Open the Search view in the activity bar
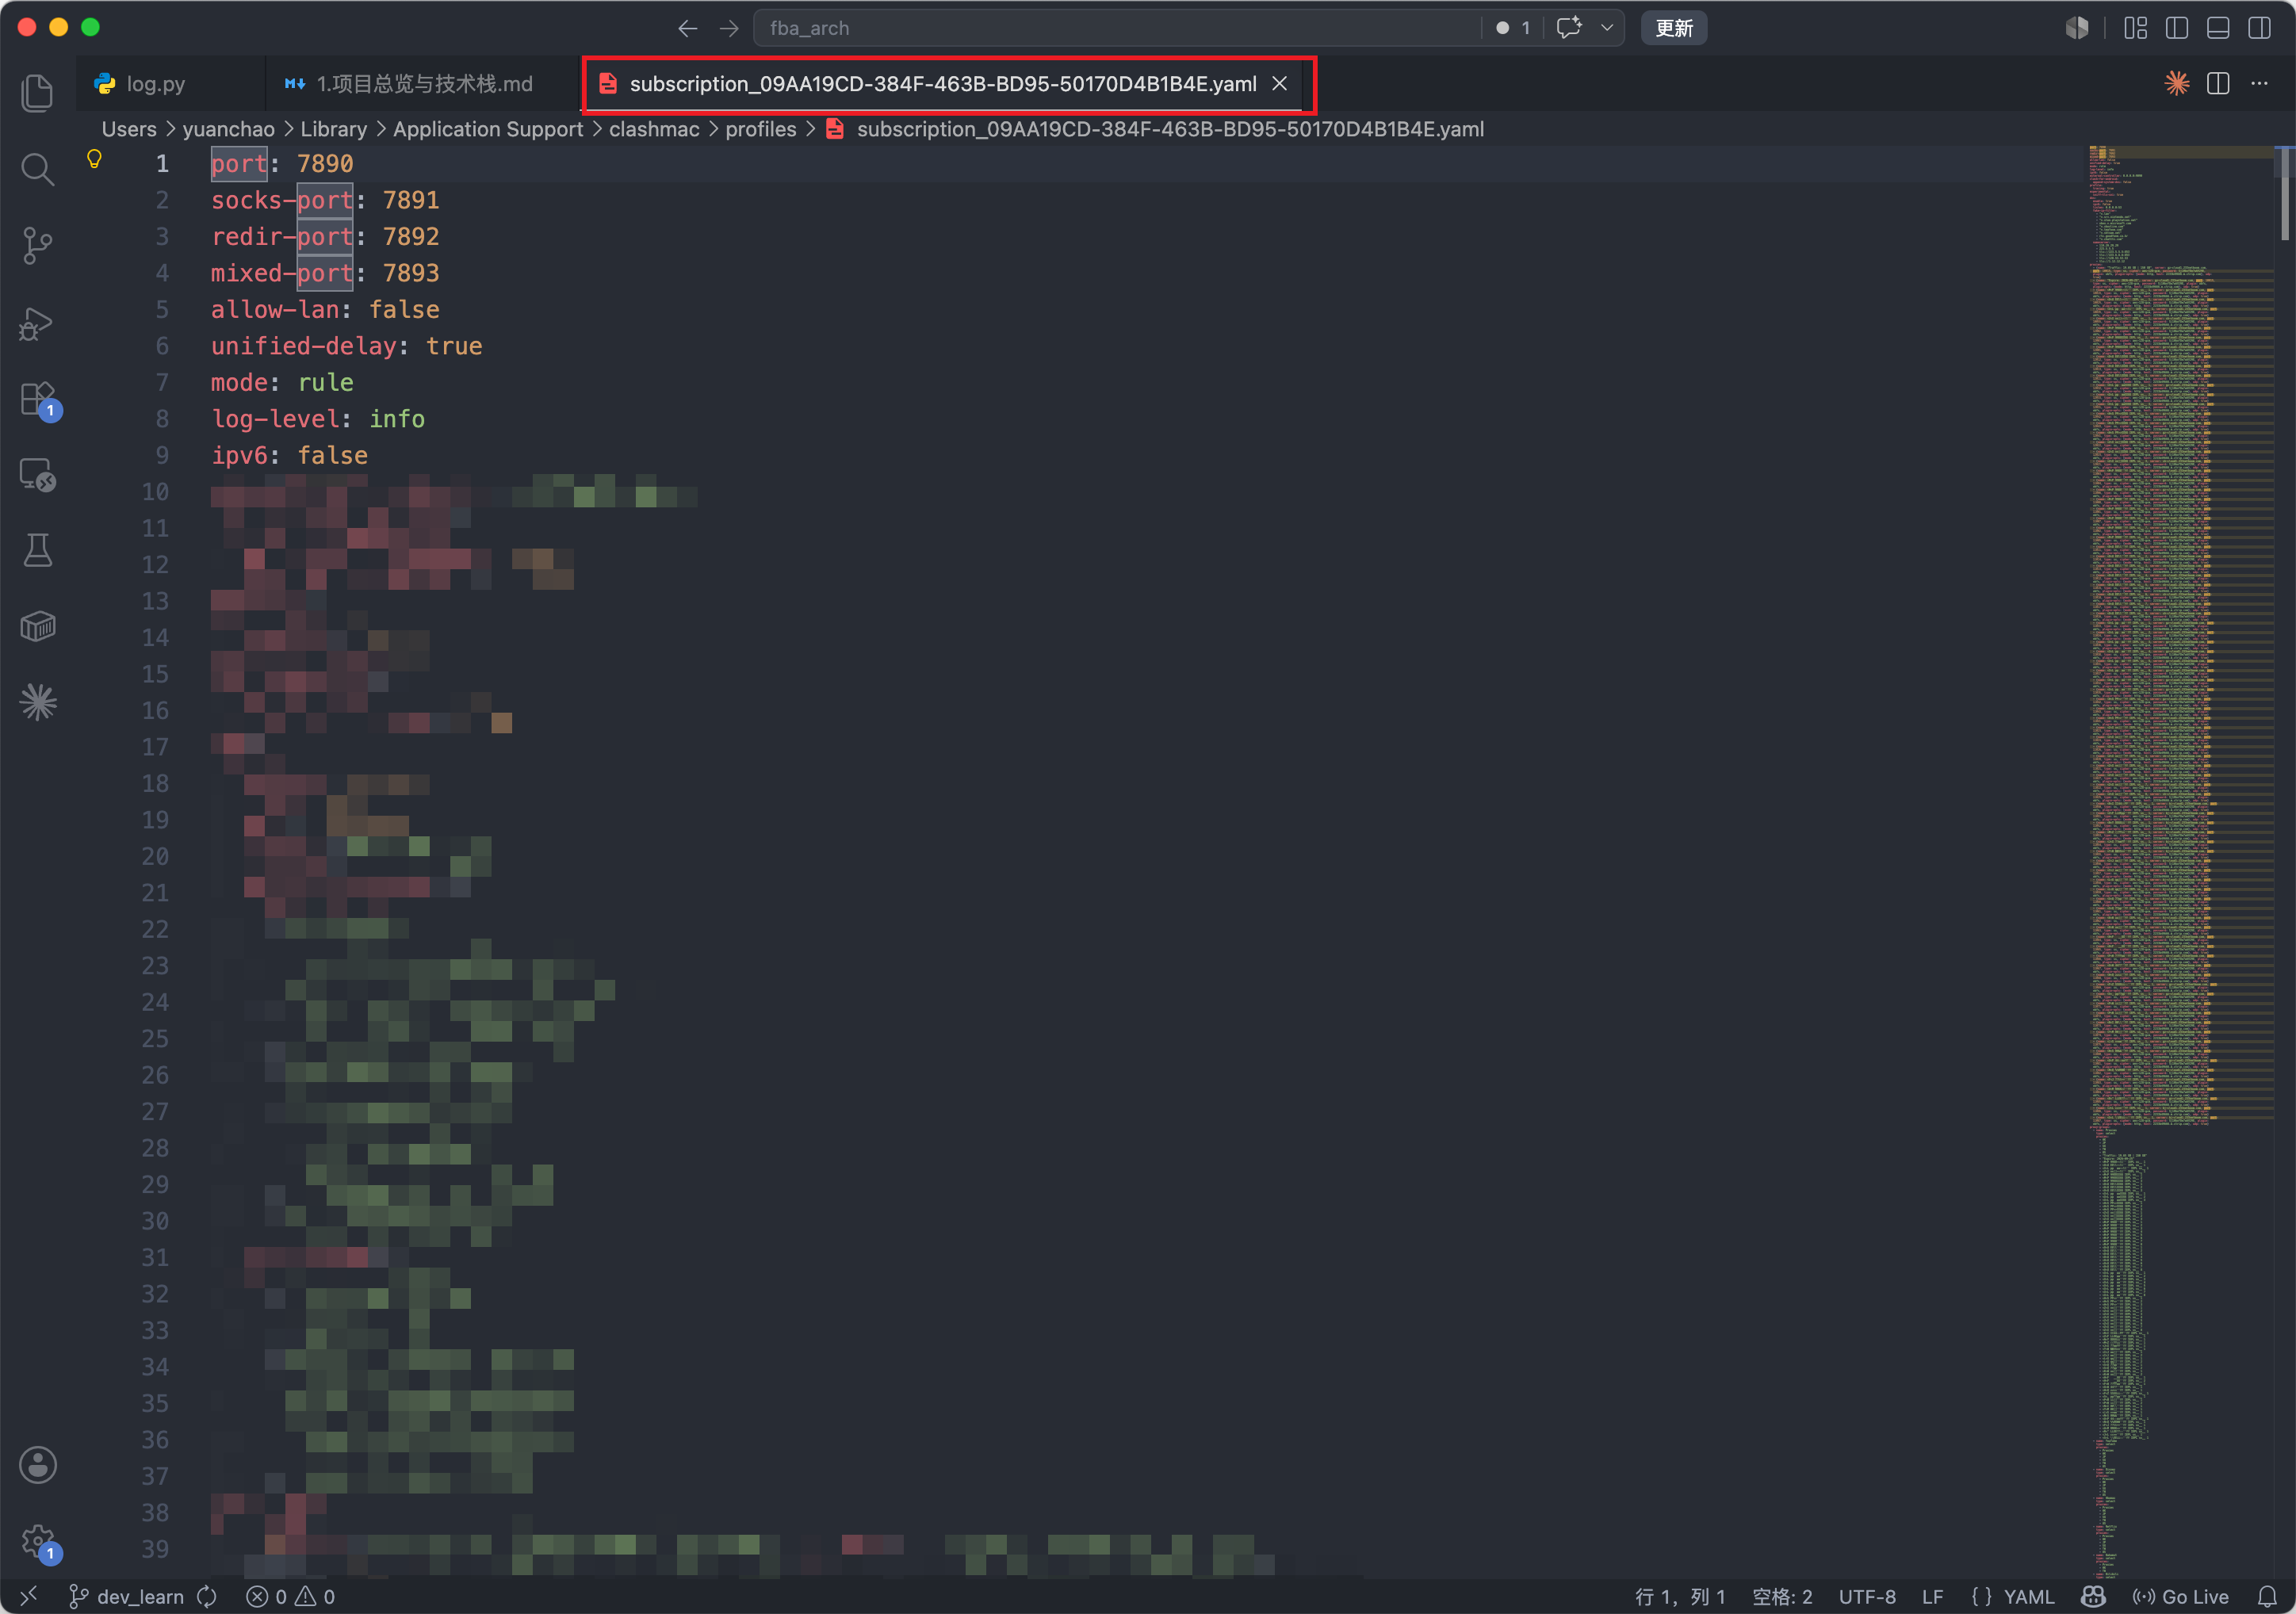This screenshot has width=2296, height=1614. (38, 169)
